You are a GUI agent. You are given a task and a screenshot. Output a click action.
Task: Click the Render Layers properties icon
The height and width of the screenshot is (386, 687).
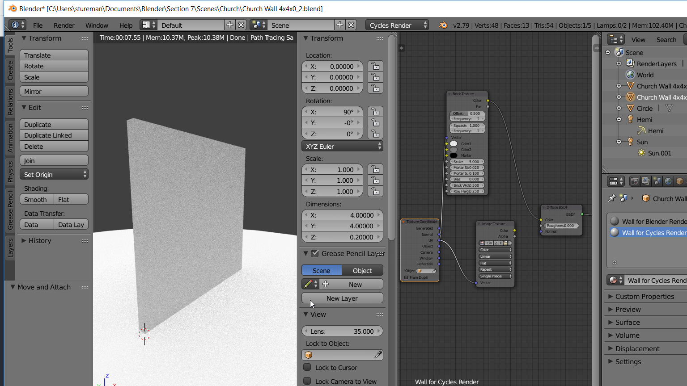tap(645, 181)
